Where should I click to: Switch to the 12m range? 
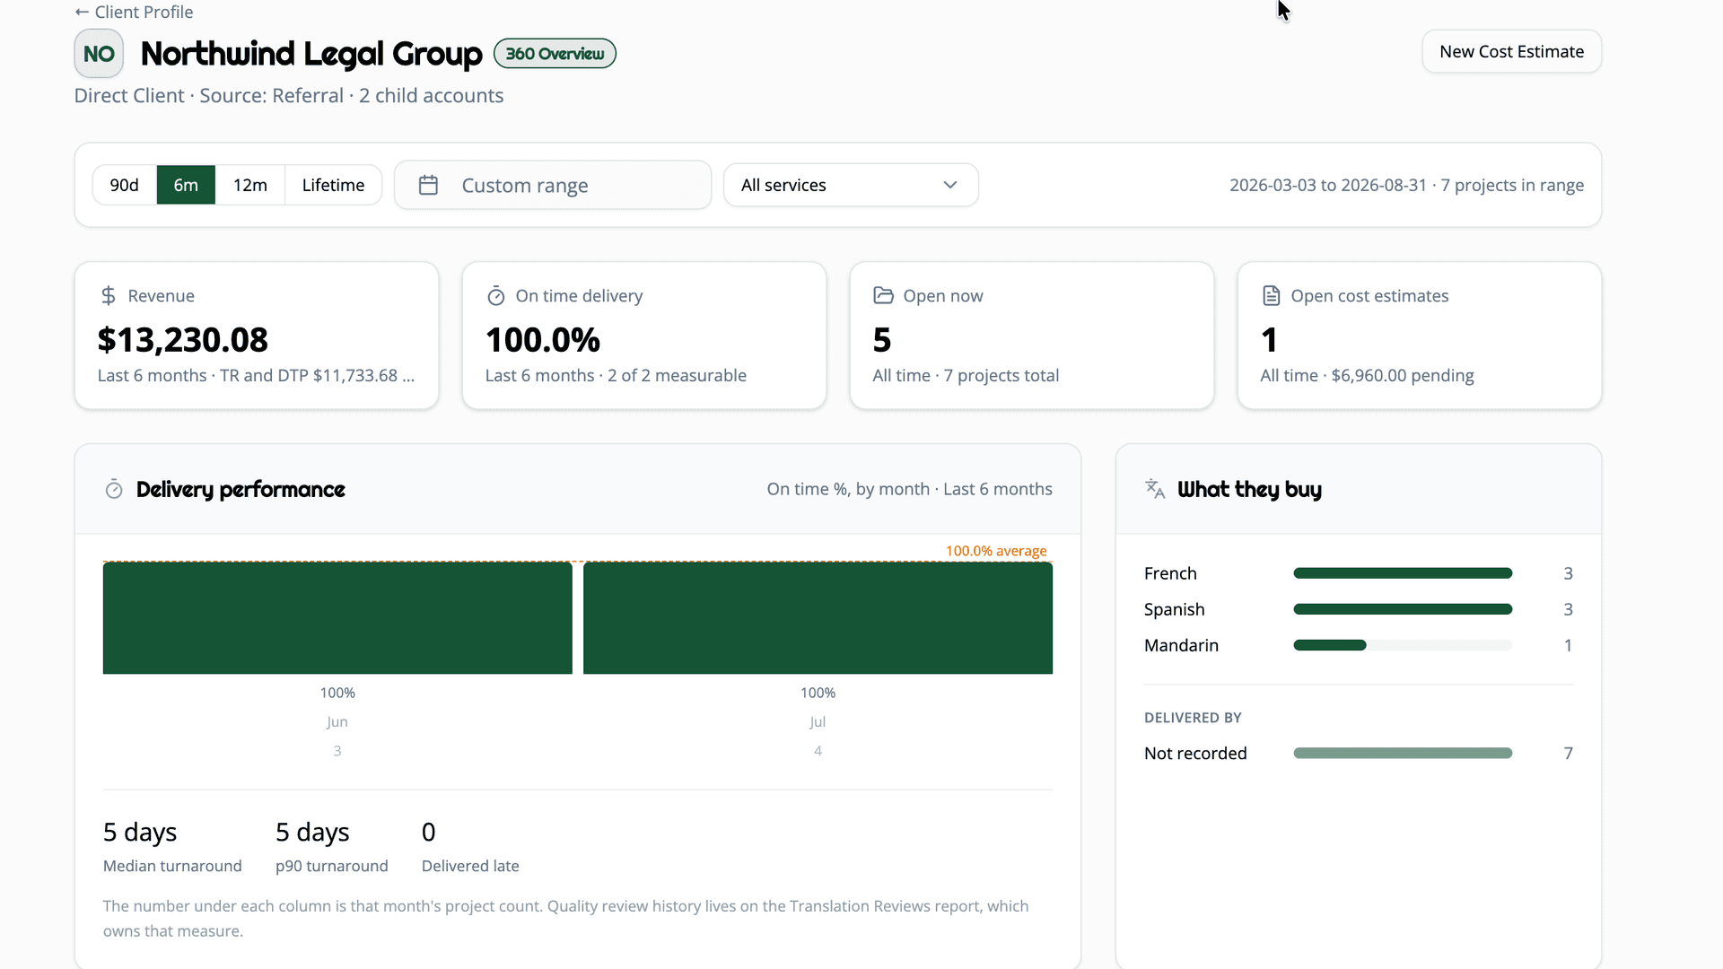point(250,185)
